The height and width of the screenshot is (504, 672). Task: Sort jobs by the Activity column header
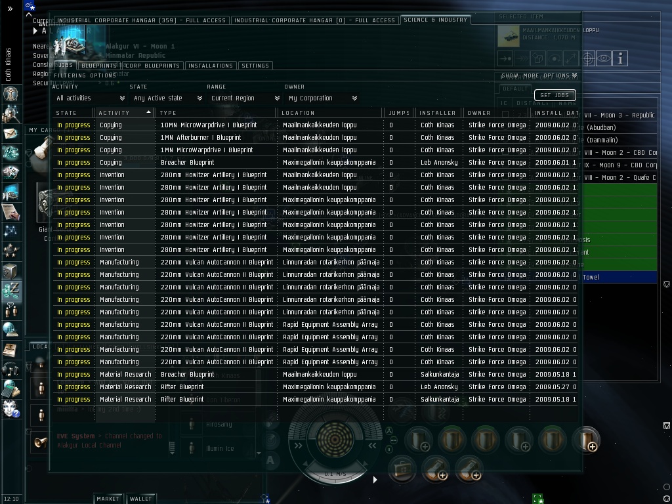click(124, 113)
